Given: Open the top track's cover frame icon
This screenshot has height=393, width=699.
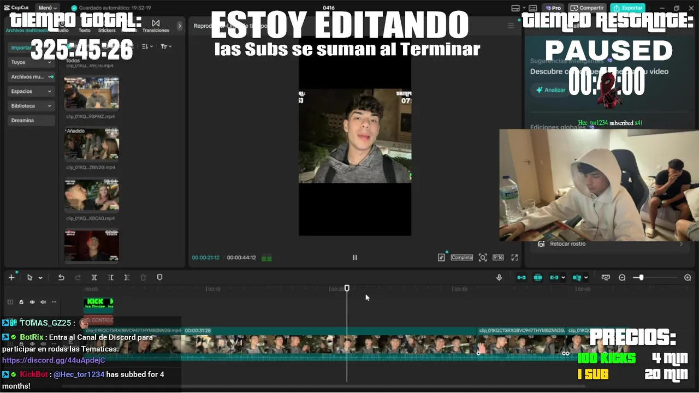Looking at the screenshot, I should coord(10,302).
